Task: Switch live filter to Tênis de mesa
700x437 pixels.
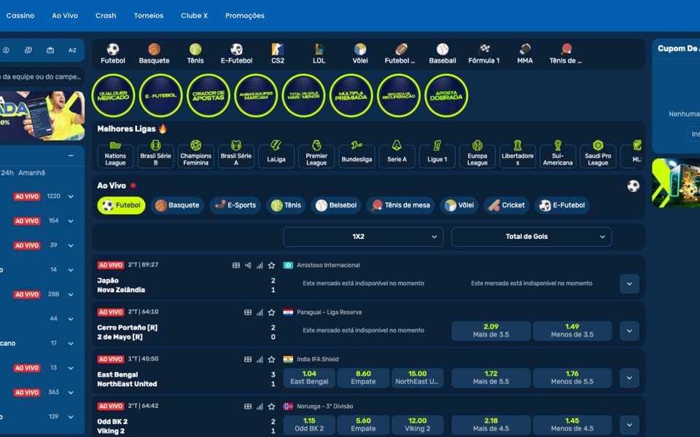Action: click(400, 205)
